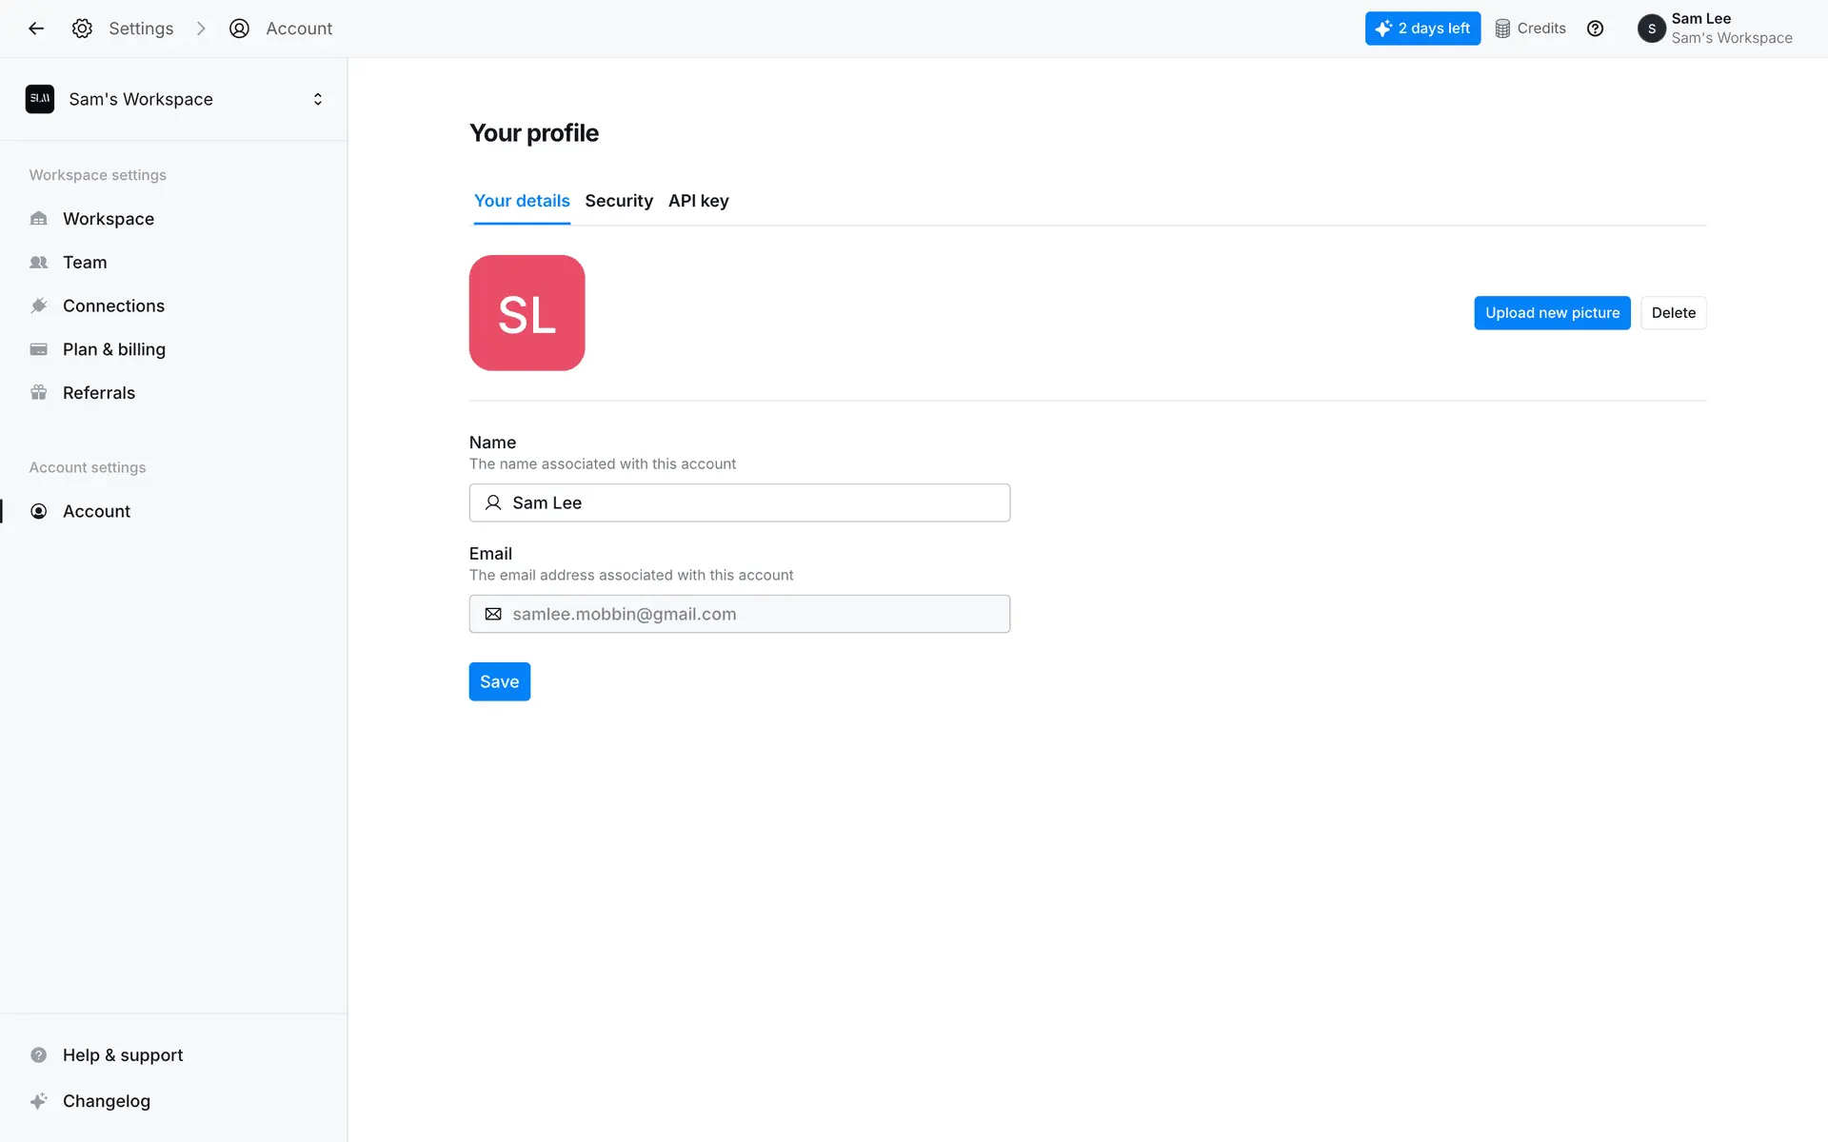
Task: Open Plan & billing card icon
Action: tap(39, 349)
